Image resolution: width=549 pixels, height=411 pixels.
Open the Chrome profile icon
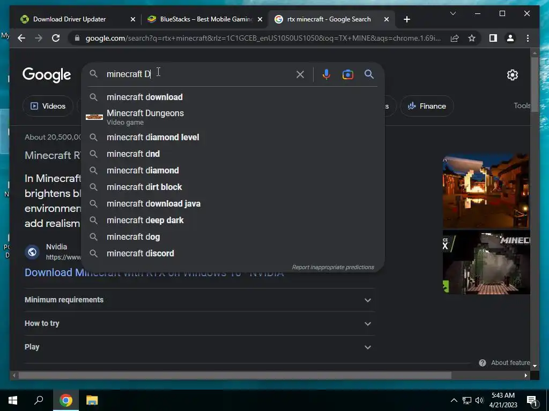[510, 38]
